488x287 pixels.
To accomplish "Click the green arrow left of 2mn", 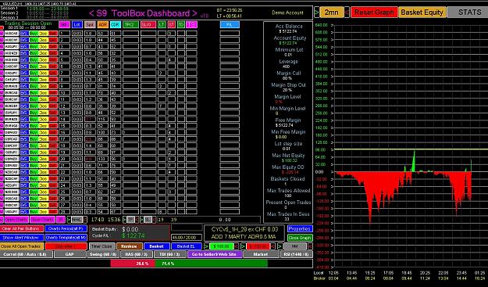I will pos(316,13).
